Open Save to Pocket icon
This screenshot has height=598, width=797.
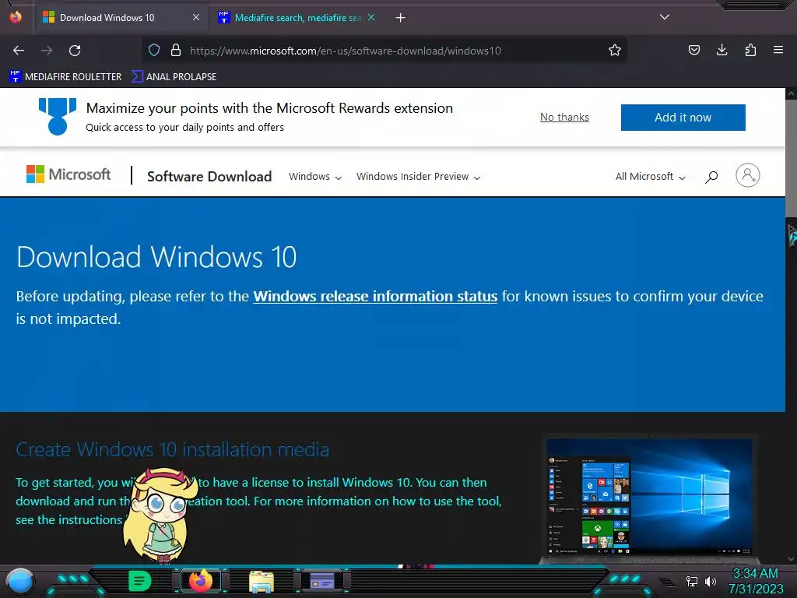coord(693,50)
